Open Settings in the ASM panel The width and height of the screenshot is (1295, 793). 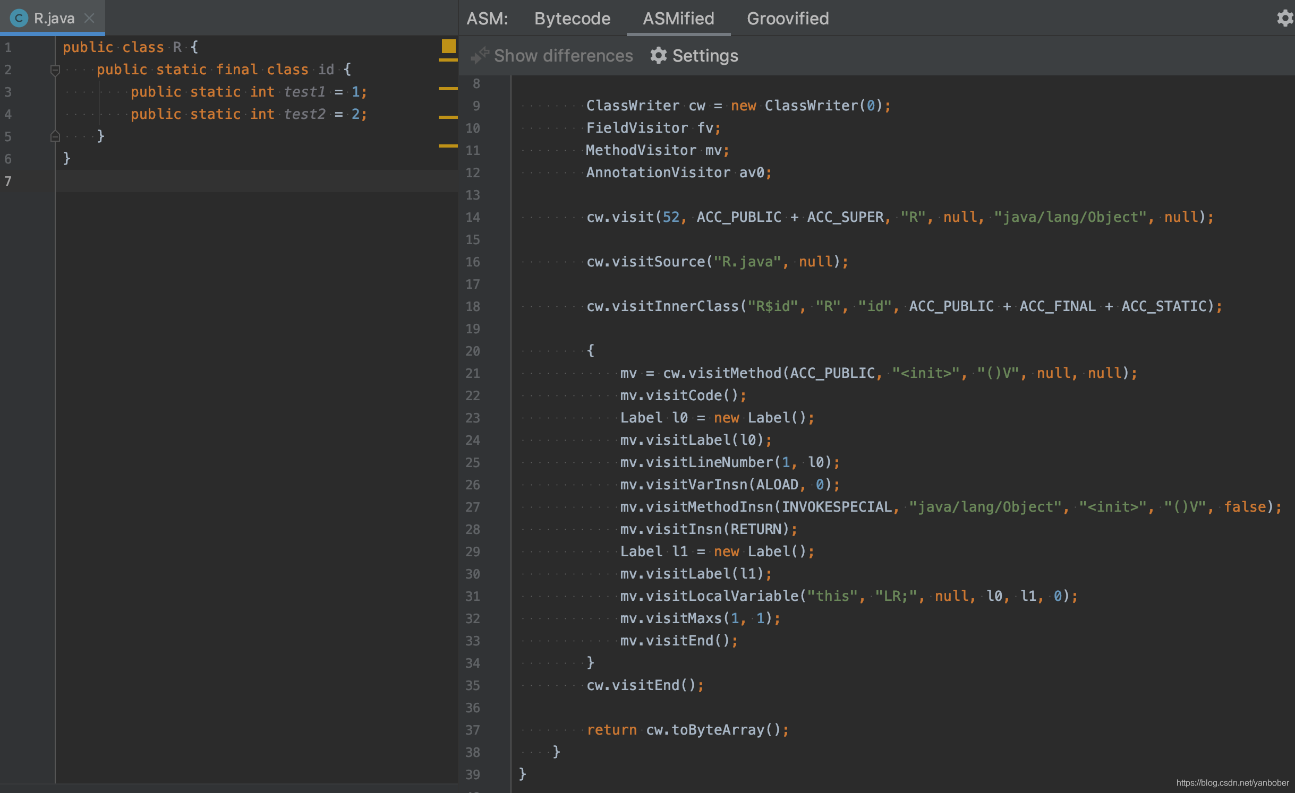pos(704,56)
